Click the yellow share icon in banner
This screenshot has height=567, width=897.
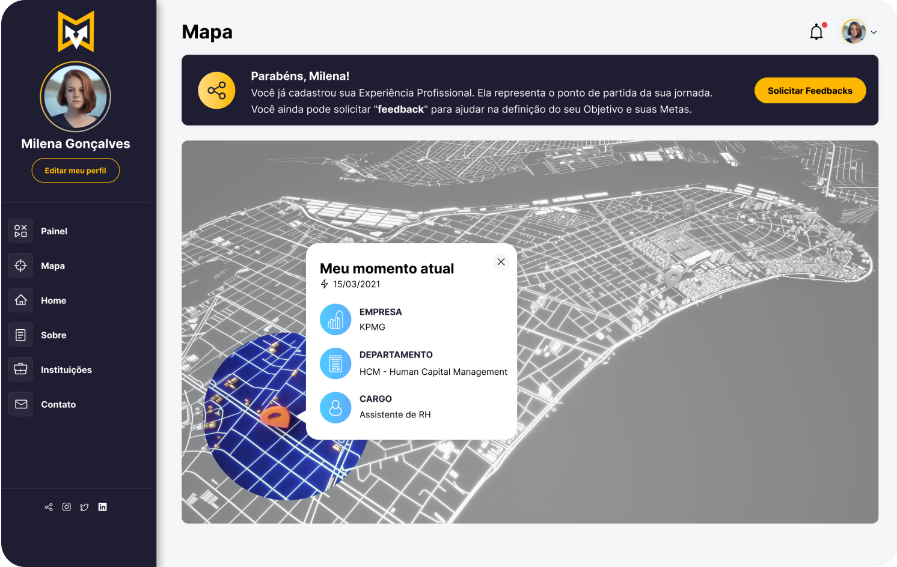[x=216, y=91]
